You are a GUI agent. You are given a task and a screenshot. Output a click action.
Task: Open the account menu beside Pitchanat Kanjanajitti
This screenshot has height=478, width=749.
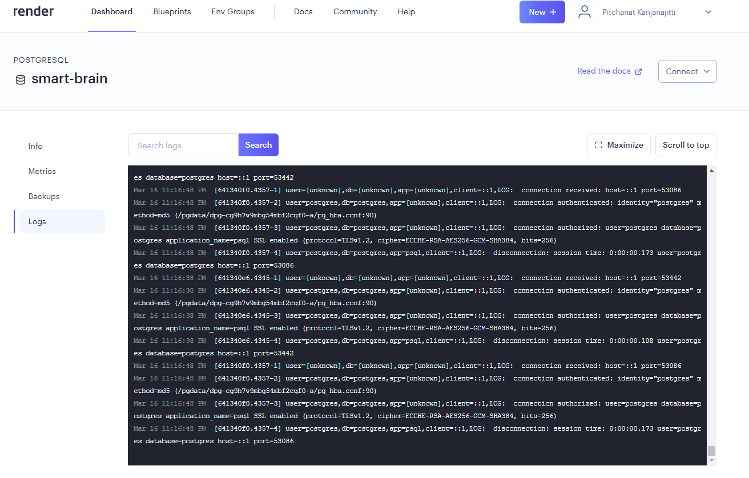click(708, 11)
